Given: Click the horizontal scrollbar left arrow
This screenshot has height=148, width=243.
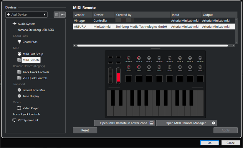Looking at the screenshot, I should click(x=75, y=46).
